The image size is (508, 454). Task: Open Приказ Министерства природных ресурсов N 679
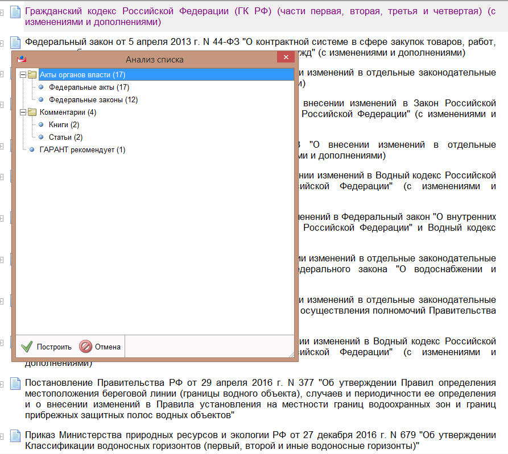pos(260,440)
